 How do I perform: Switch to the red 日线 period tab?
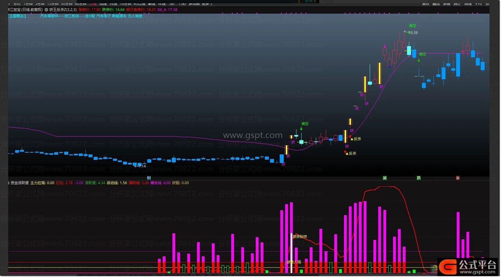(93, 4)
